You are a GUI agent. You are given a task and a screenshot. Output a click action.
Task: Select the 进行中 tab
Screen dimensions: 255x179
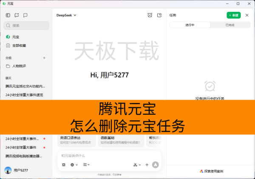point(190,25)
